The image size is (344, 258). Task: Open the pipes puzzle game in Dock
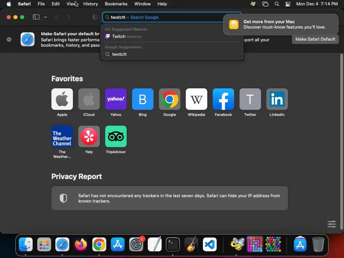255,244
